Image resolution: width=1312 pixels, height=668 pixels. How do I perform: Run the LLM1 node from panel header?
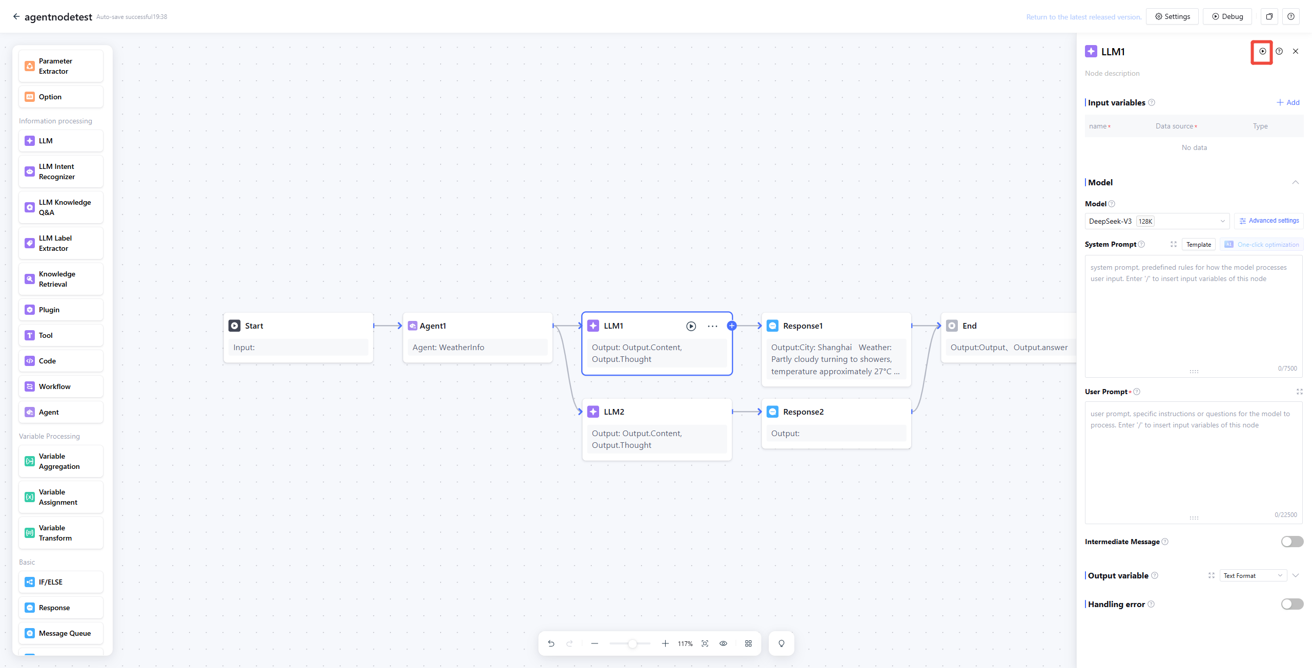click(1262, 51)
